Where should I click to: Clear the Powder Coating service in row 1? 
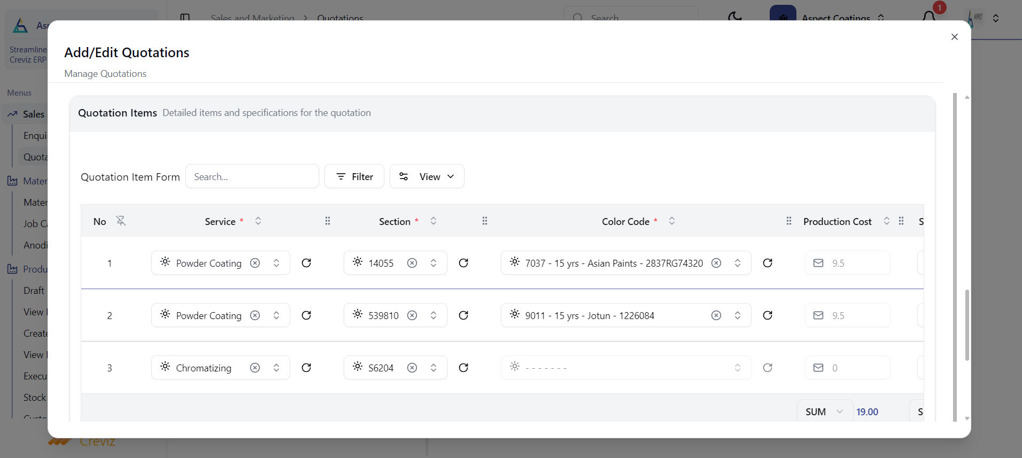pyautogui.click(x=255, y=263)
